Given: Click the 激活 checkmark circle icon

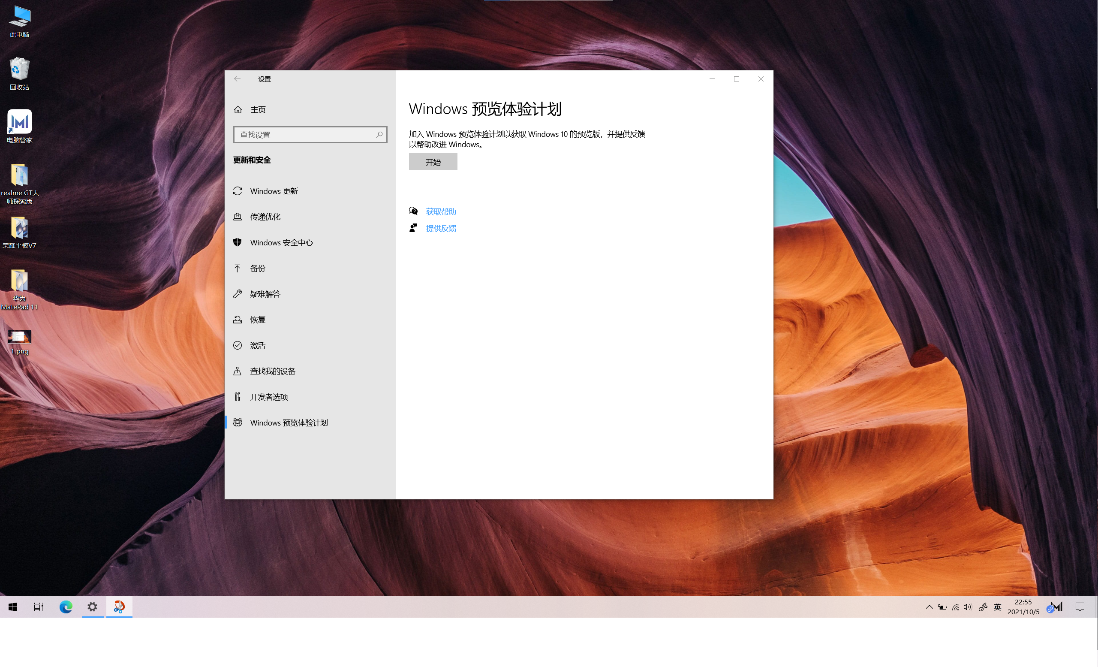Looking at the screenshot, I should pyautogui.click(x=238, y=346).
